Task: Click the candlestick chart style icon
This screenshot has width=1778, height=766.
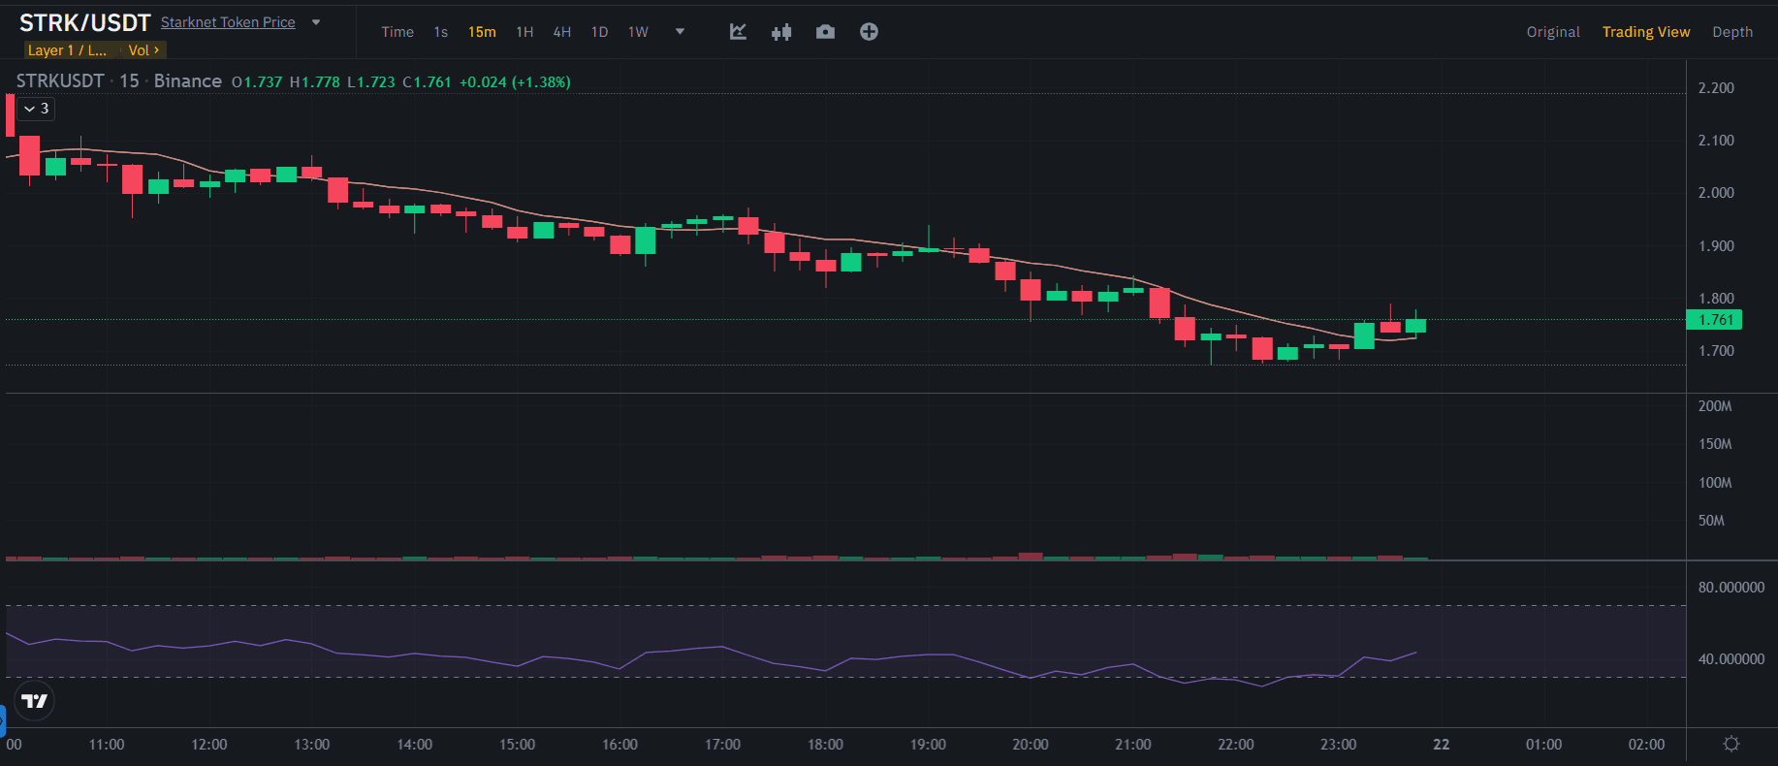Action: tap(781, 32)
